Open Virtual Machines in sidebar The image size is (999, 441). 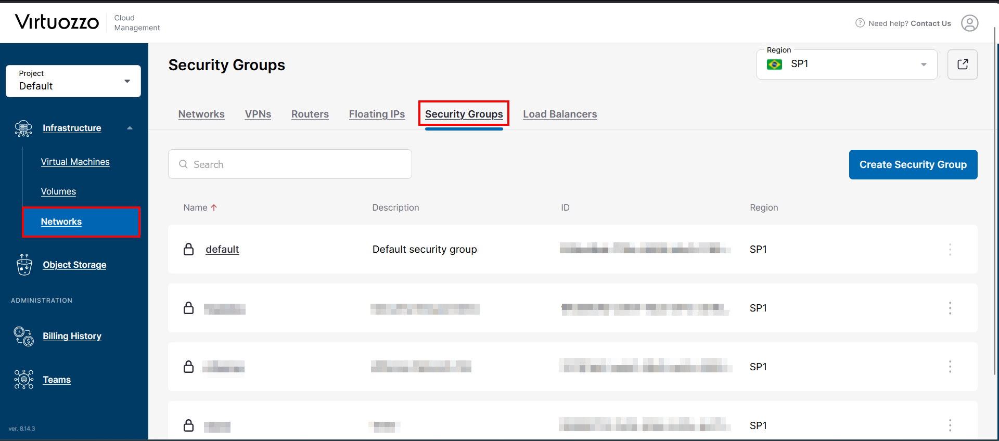click(x=75, y=162)
